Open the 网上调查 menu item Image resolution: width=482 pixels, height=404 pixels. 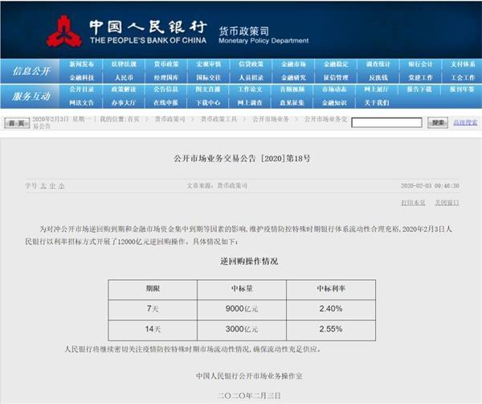click(250, 102)
